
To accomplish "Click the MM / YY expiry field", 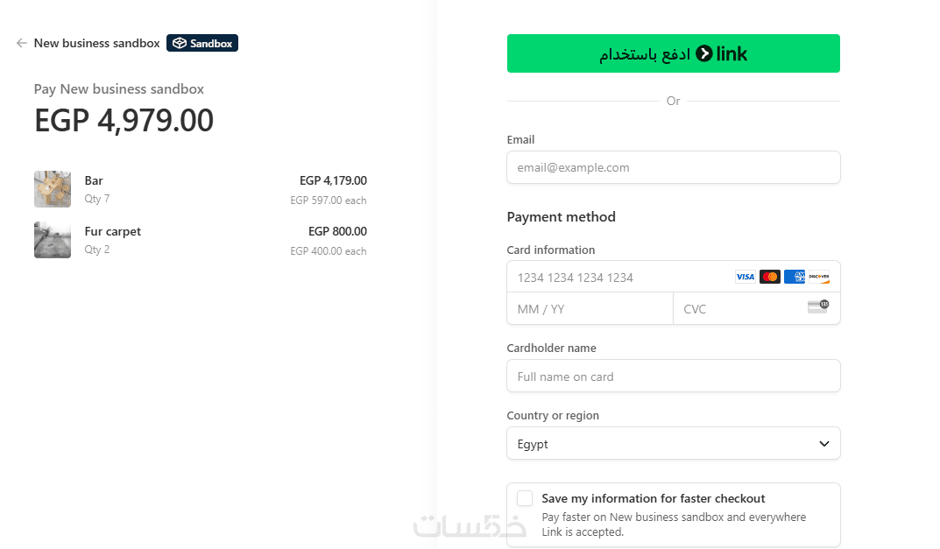I will tap(590, 309).
